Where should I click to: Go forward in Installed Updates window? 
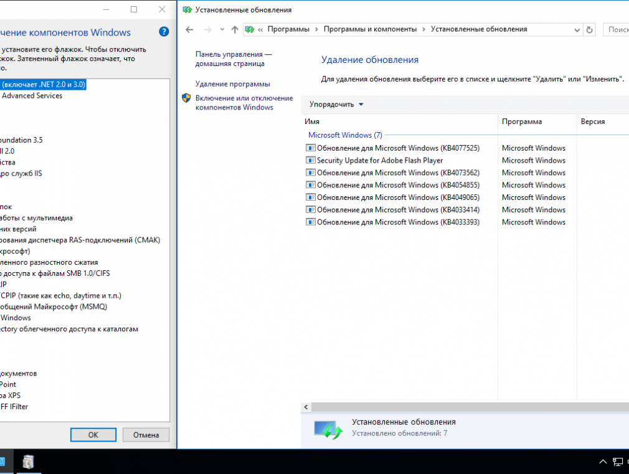pos(207,30)
